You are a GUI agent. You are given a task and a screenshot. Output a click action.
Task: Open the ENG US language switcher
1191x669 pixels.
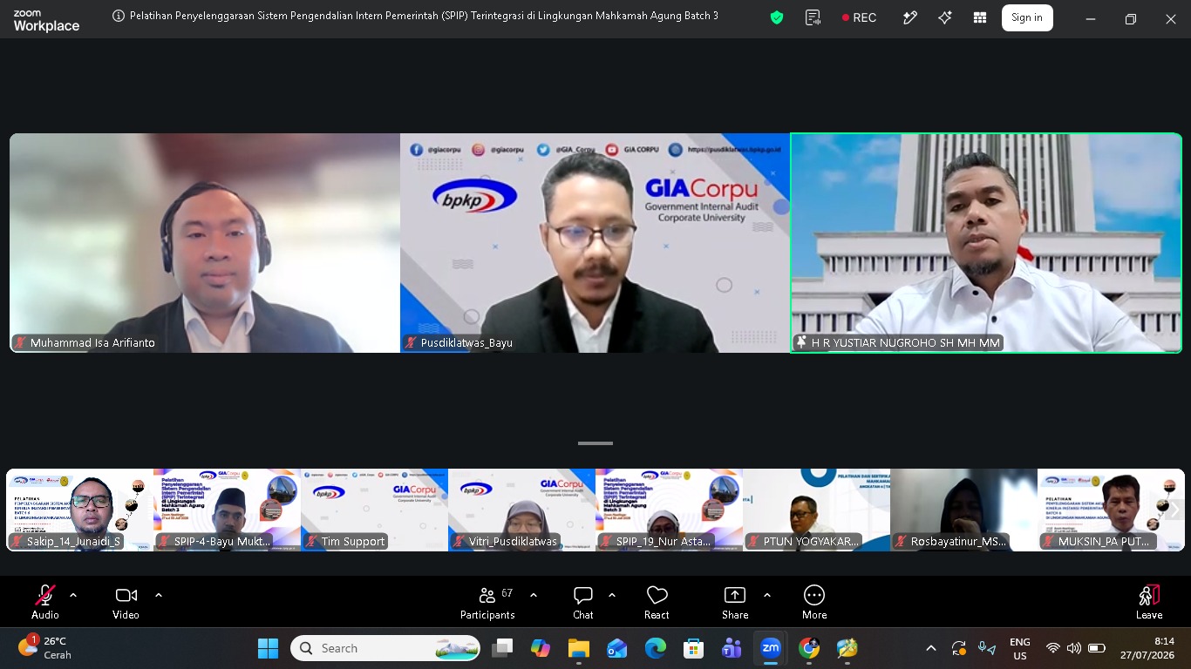point(1020,648)
